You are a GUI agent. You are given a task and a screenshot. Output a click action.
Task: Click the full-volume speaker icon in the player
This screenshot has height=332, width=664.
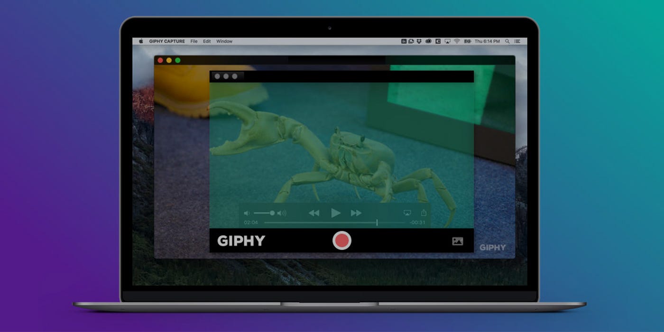click(282, 213)
